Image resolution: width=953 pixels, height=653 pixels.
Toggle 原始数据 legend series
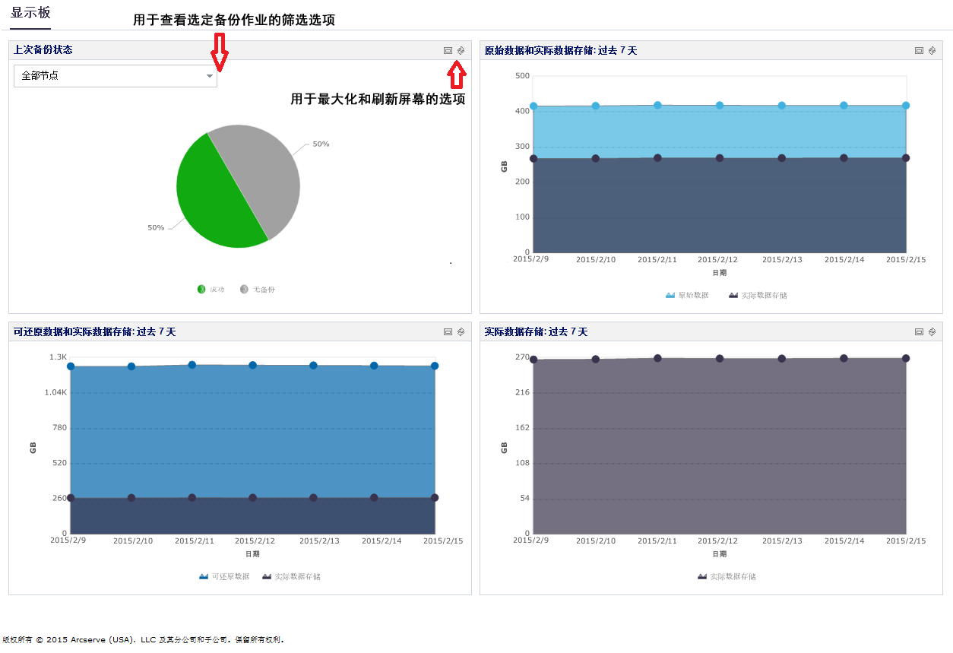(x=687, y=295)
